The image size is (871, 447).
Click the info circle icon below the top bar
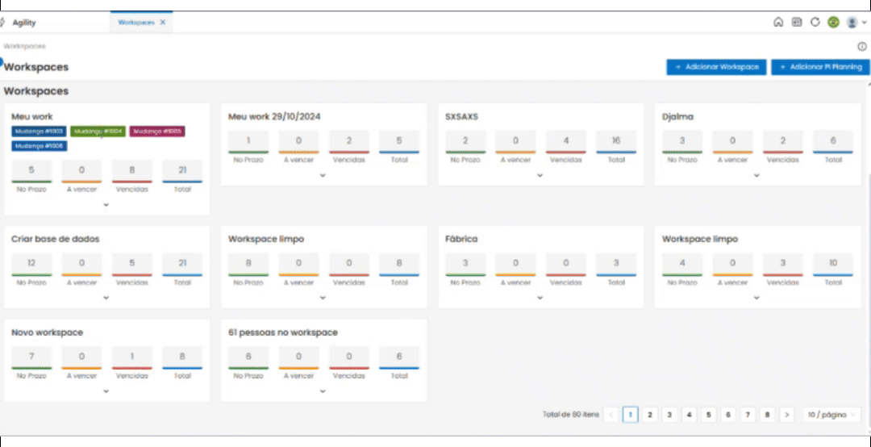861,47
